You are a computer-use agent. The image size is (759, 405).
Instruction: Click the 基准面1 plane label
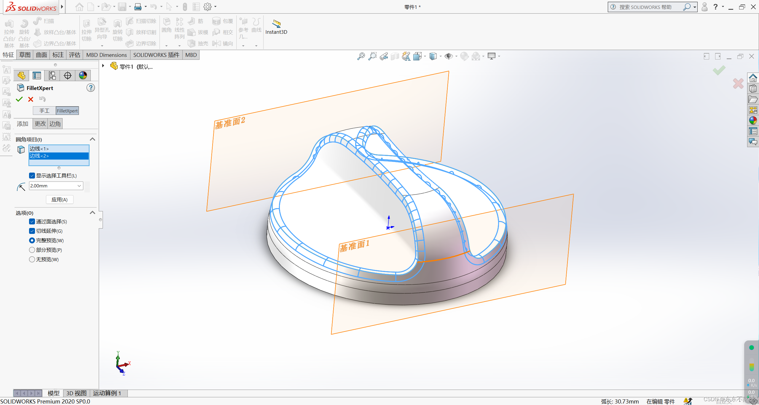click(x=355, y=246)
